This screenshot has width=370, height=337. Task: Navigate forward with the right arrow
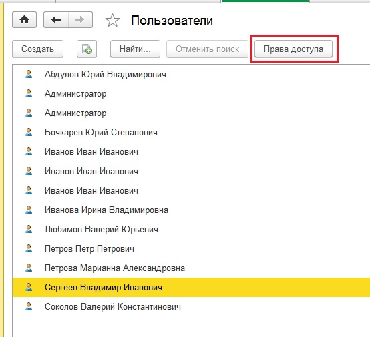point(80,20)
